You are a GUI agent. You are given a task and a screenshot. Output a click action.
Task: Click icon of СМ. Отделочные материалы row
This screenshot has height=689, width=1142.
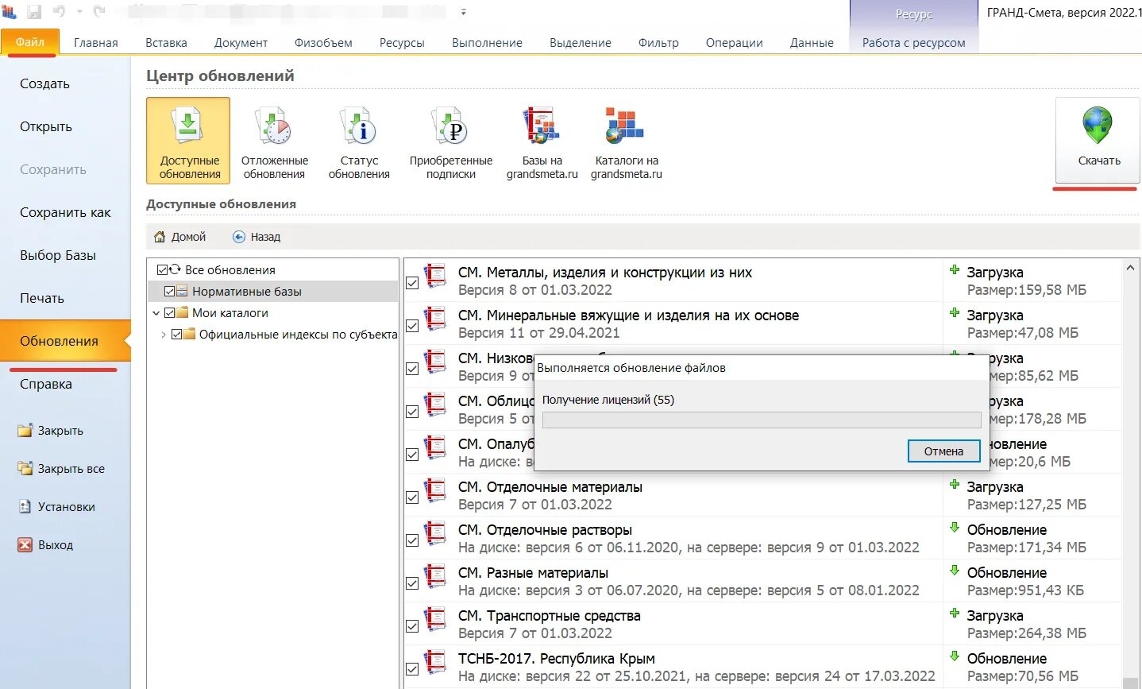point(435,491)
